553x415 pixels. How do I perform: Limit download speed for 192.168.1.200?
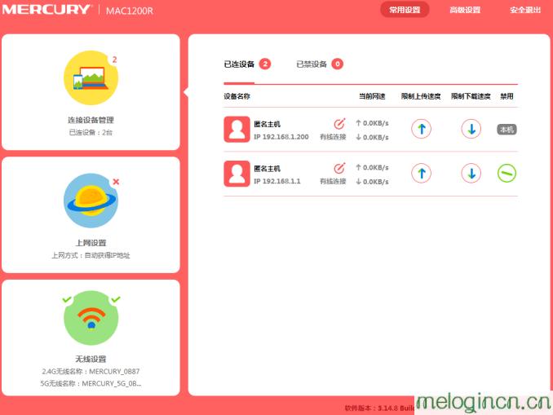coord(471,129)
